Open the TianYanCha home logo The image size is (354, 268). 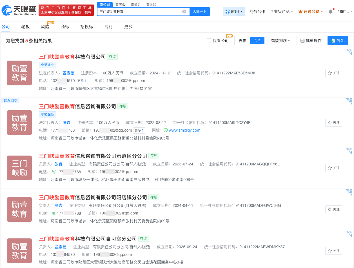pyautogui.click(x=19, y=11)
